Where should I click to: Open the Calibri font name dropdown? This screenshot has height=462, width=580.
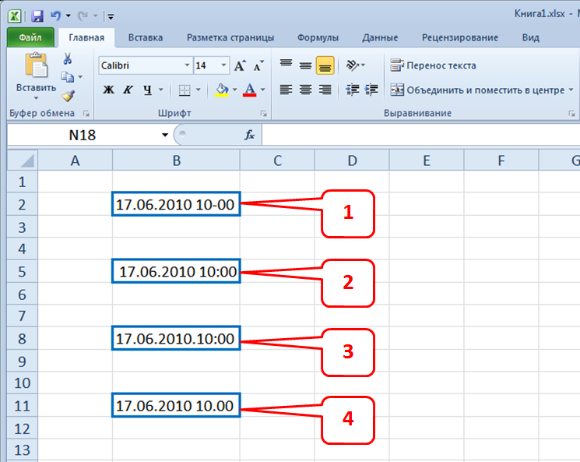[187, 66]
